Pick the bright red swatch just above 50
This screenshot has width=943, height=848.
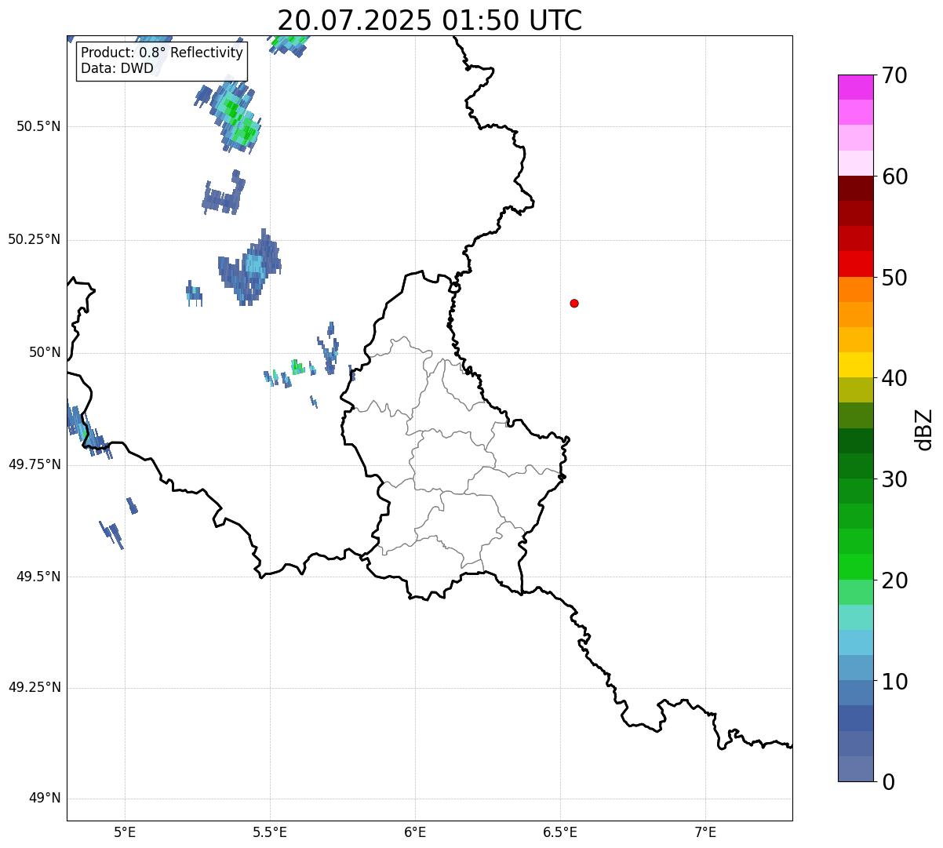[x=855, y=264]
